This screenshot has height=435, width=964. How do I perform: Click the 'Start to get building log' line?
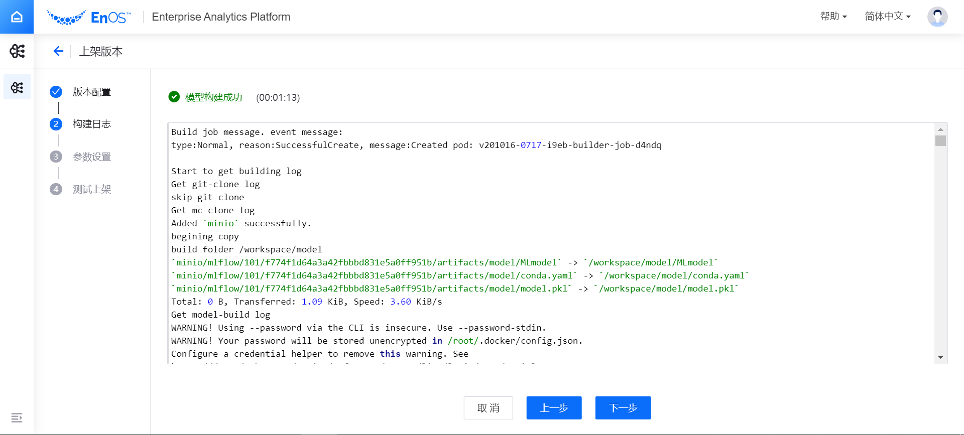236,171
